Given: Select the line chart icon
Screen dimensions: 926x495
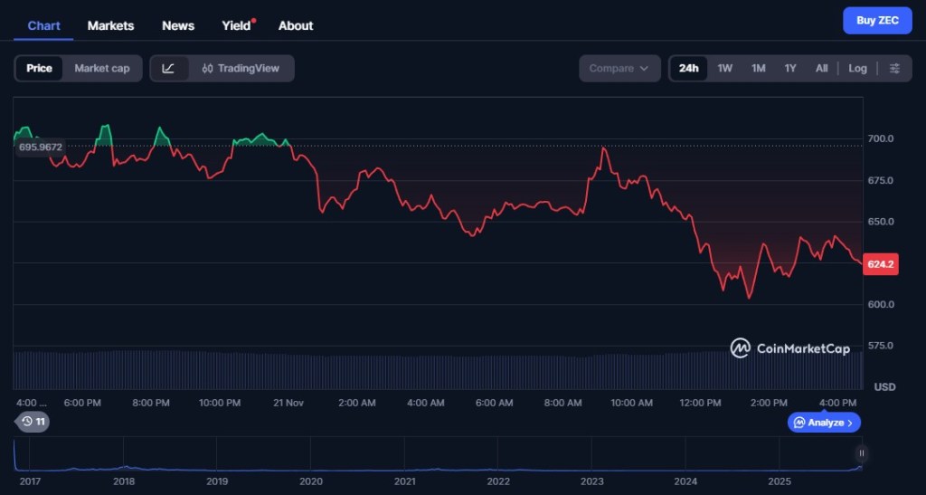Looking at the screenshot, I should click(169, 68).
